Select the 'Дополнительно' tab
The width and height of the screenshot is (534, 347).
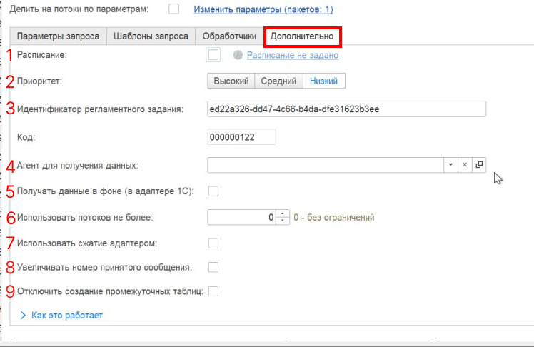tap(302, 36)
